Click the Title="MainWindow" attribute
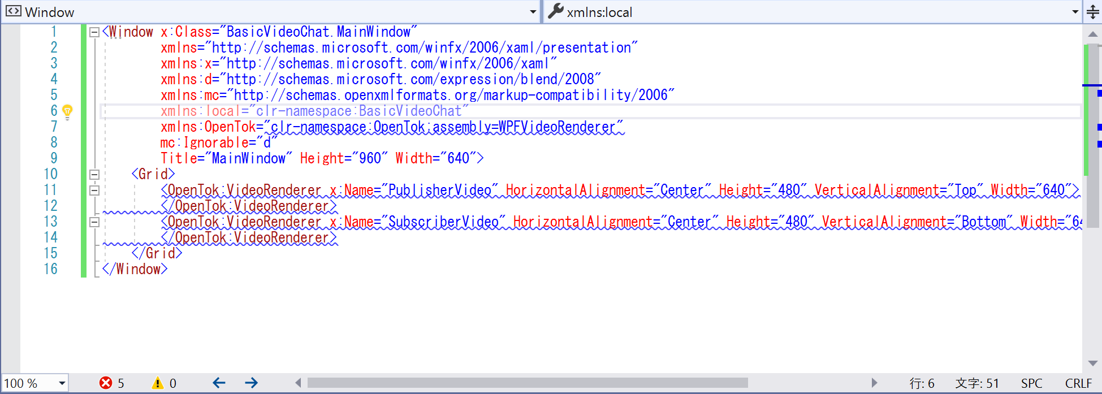 (226, 159)
